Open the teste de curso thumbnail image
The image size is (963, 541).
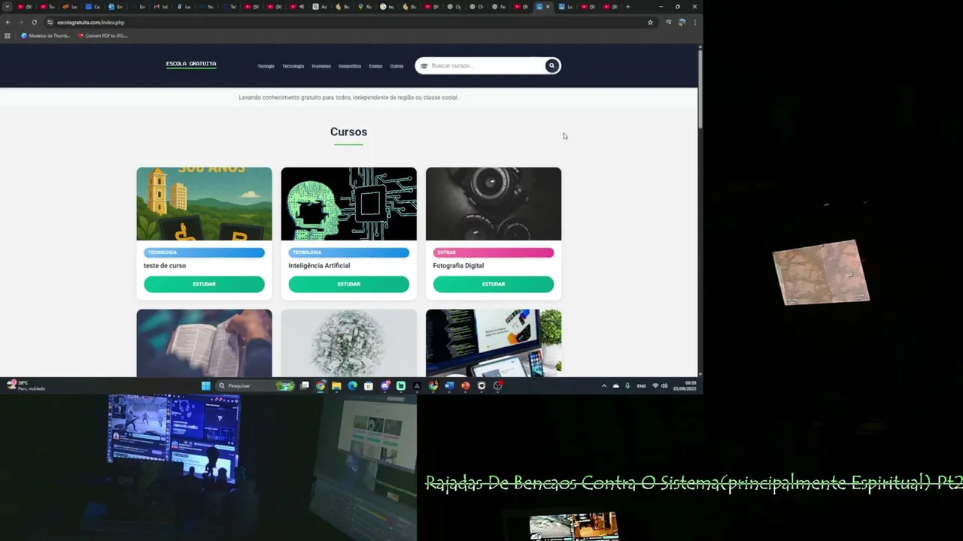[204, 204]
